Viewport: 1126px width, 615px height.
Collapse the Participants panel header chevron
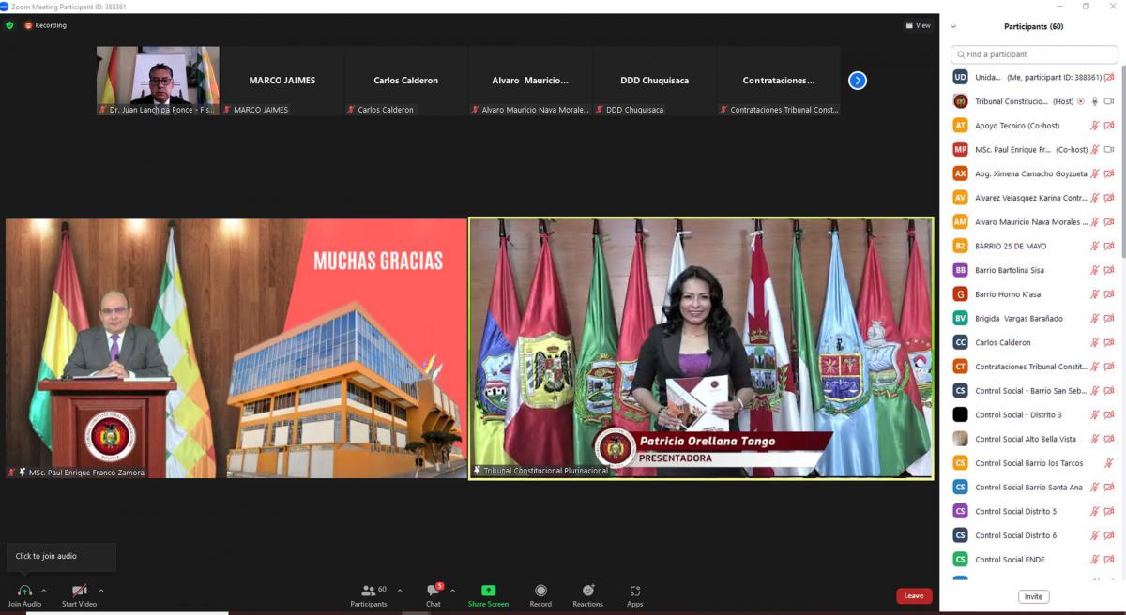point(954,27)
